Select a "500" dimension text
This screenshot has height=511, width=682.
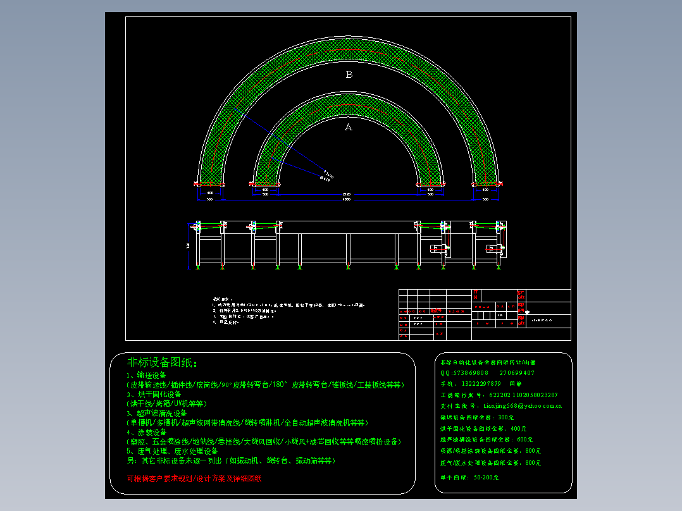pos(209,199)
